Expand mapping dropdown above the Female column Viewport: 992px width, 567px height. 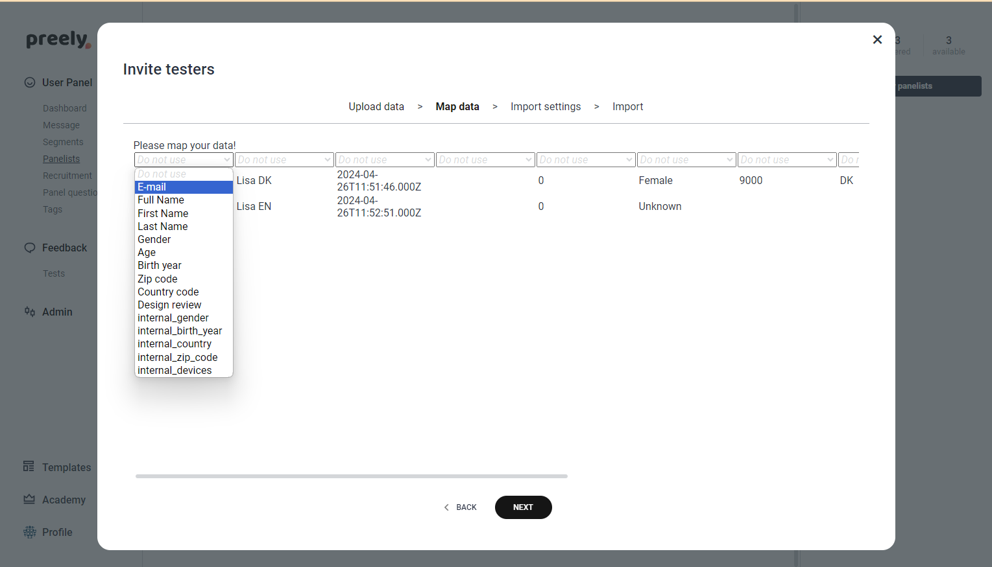(x=686, y=159)
